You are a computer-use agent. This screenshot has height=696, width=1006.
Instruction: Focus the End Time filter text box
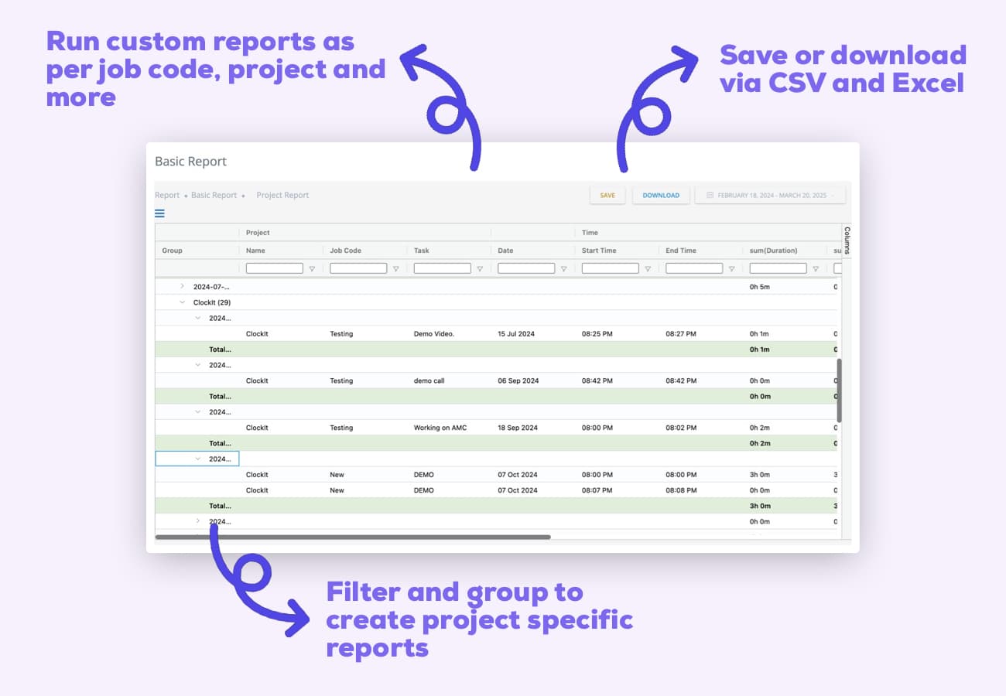694,268
